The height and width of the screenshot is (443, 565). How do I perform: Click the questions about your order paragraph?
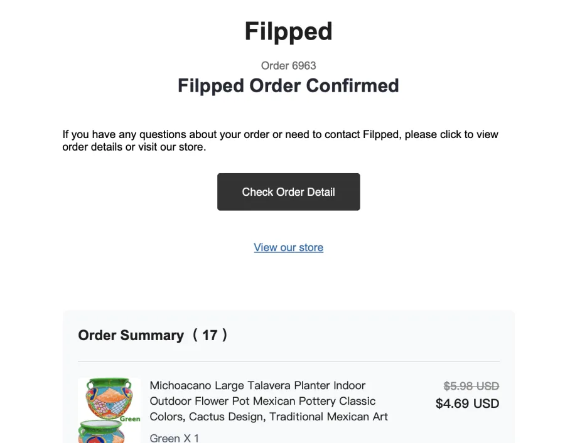click(x=281, y=141)
